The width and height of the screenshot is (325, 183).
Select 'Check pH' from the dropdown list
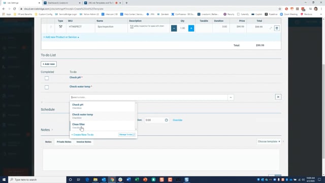tap(103, 106)
